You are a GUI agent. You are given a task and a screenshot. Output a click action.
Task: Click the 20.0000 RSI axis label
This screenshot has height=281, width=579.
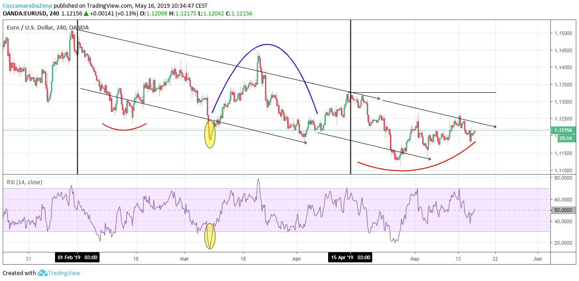[x=562, y=243]
